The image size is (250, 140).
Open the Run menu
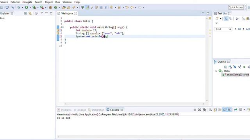[57, 2]
